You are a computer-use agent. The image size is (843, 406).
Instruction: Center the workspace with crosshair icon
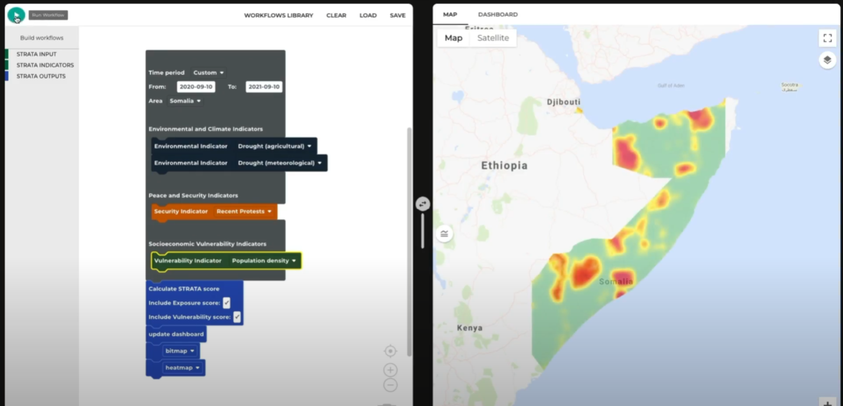(390, 351)
